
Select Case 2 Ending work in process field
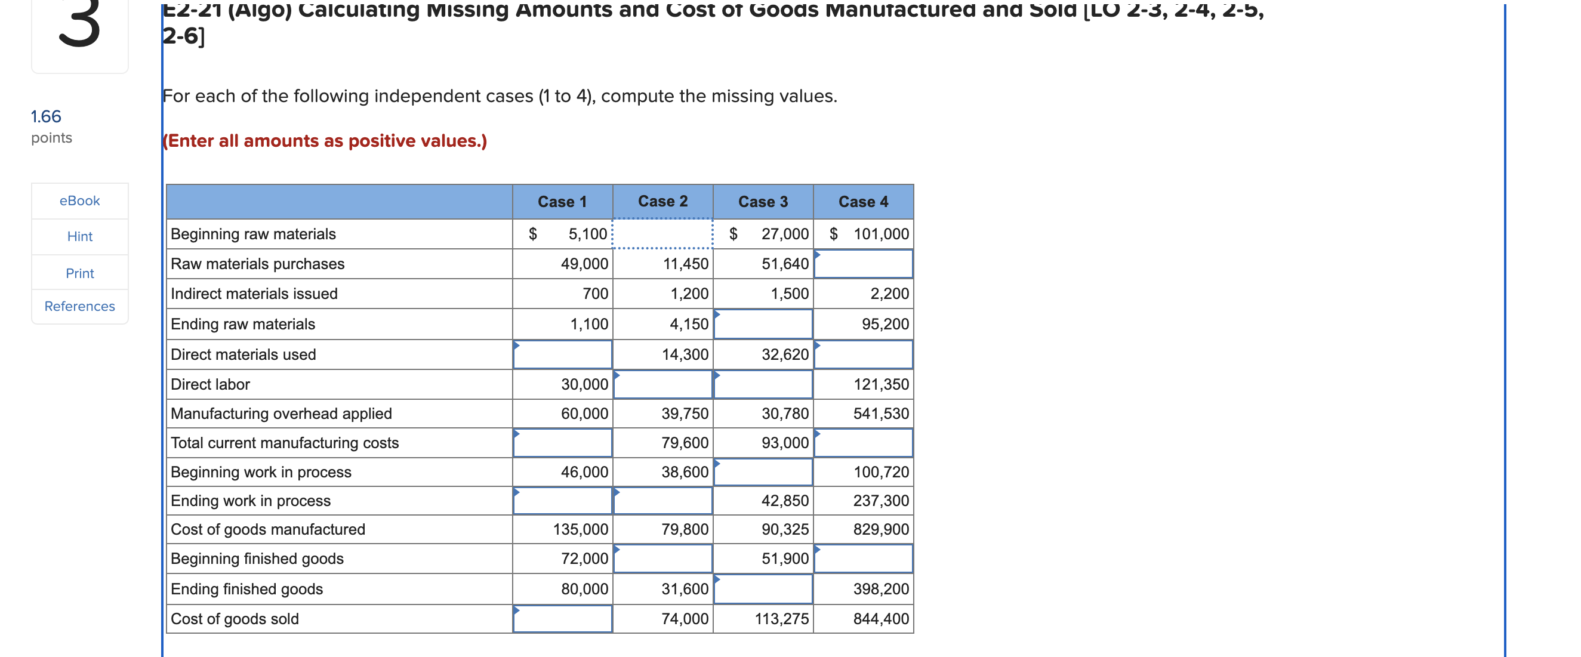coord(662,501)
